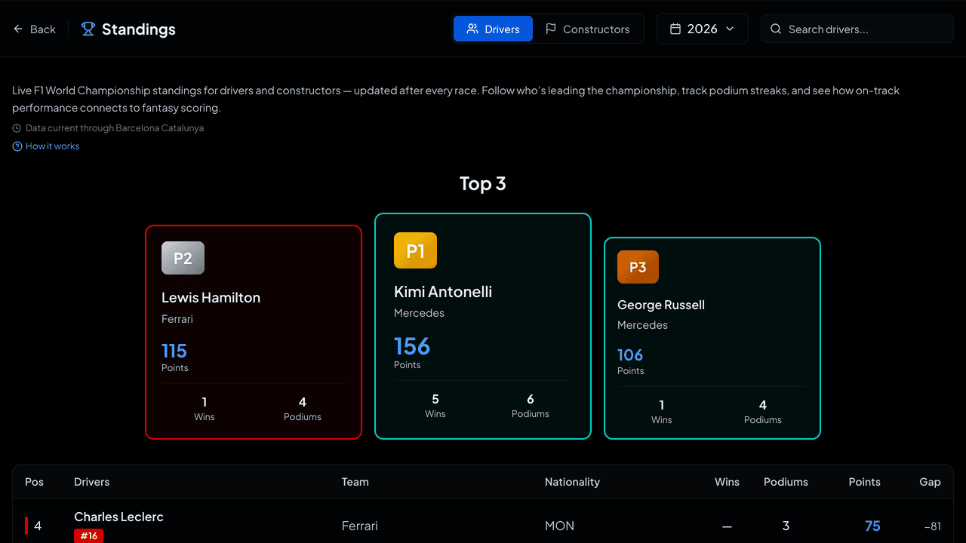Screen dimensions: 966x543
Task: Click the red #16 driver number tag
Action: [x=89, y=535]
